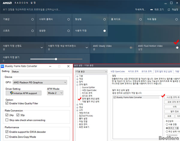Open the 내장 OpenCodec tab
The image size is (180, 141).
click(118, 71)
